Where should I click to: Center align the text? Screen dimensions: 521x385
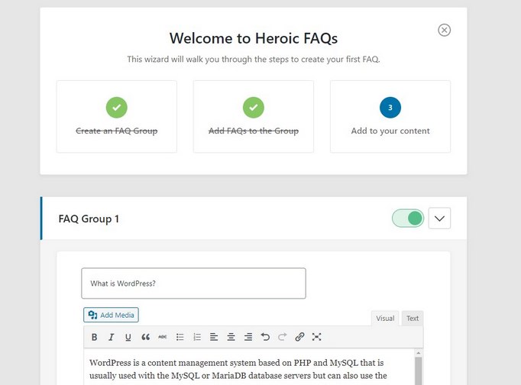pyautogui.click(x=231, y=337)
